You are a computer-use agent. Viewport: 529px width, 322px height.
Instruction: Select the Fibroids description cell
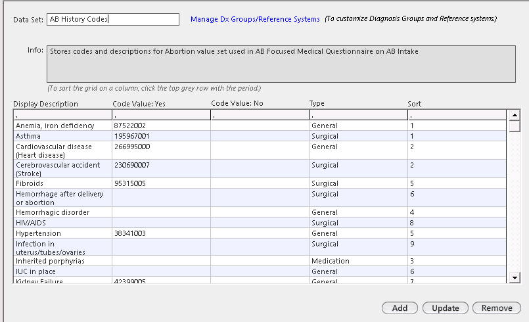point(62,183)
